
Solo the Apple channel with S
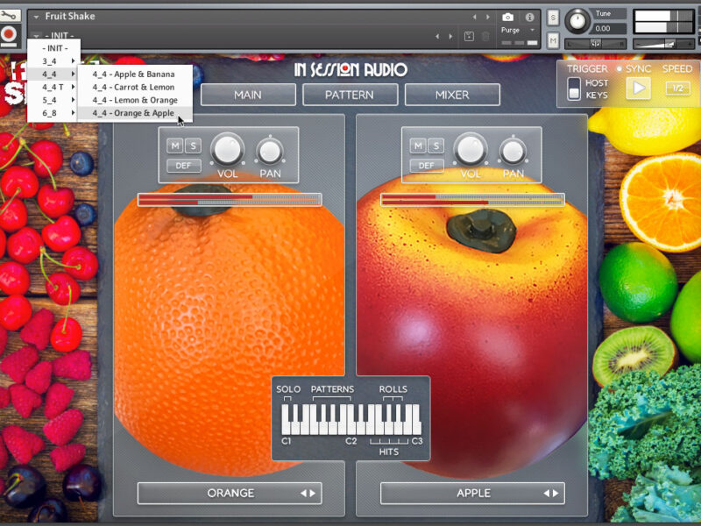(x=435, y=146)
